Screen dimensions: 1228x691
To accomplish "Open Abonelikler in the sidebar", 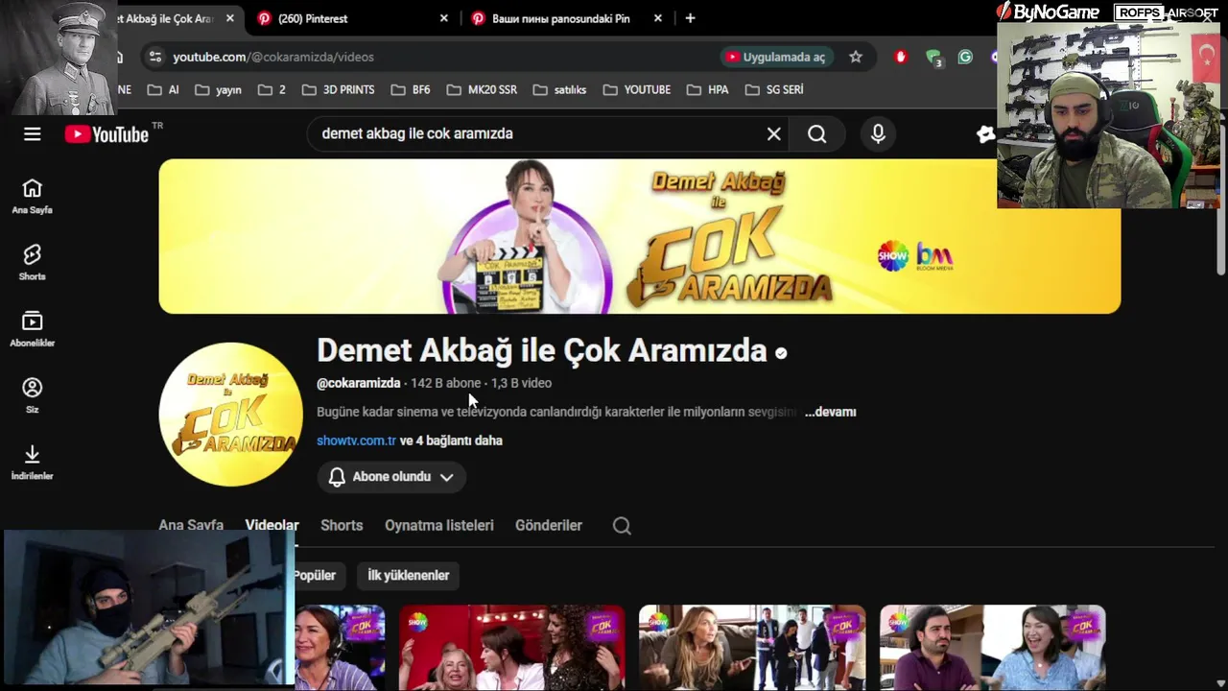I will pyautogui.click(x=32, y=328).
